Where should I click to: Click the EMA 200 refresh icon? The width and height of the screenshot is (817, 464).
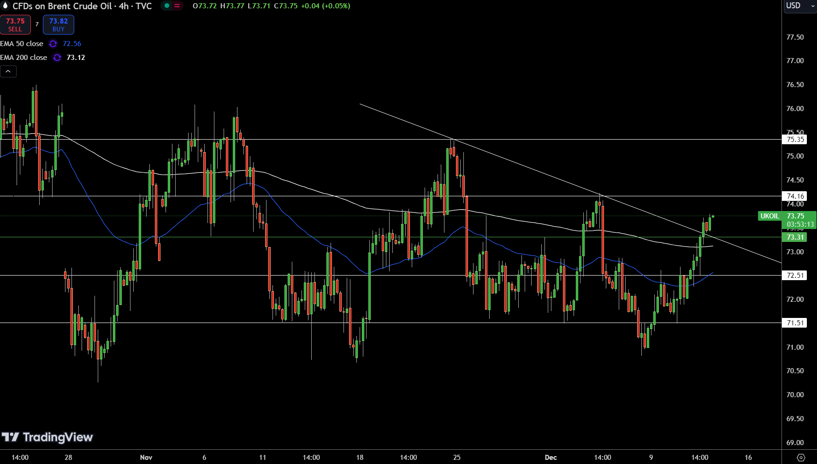click(57, 58)
